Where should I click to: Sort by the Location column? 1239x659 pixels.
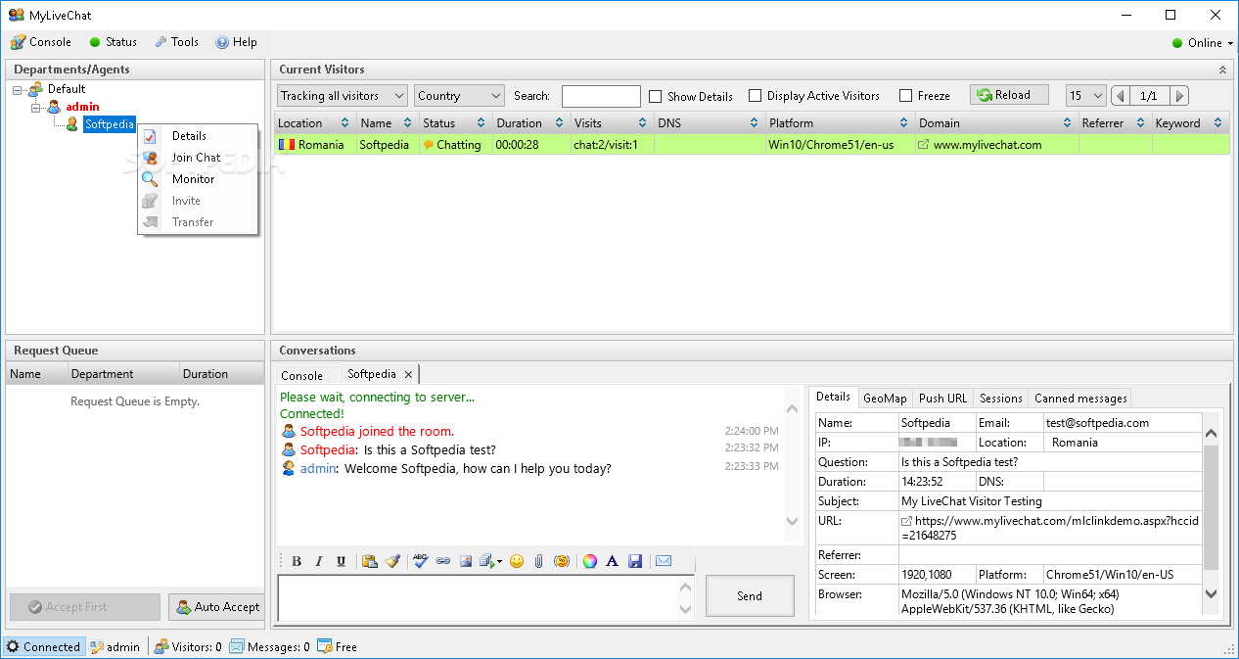coord(313,123)
